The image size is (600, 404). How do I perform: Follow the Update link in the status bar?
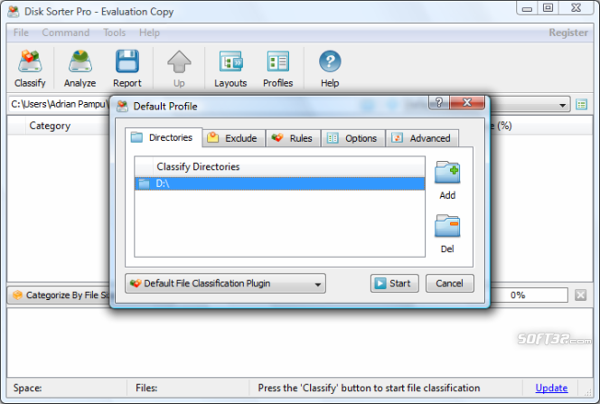[x=551, y=388]
